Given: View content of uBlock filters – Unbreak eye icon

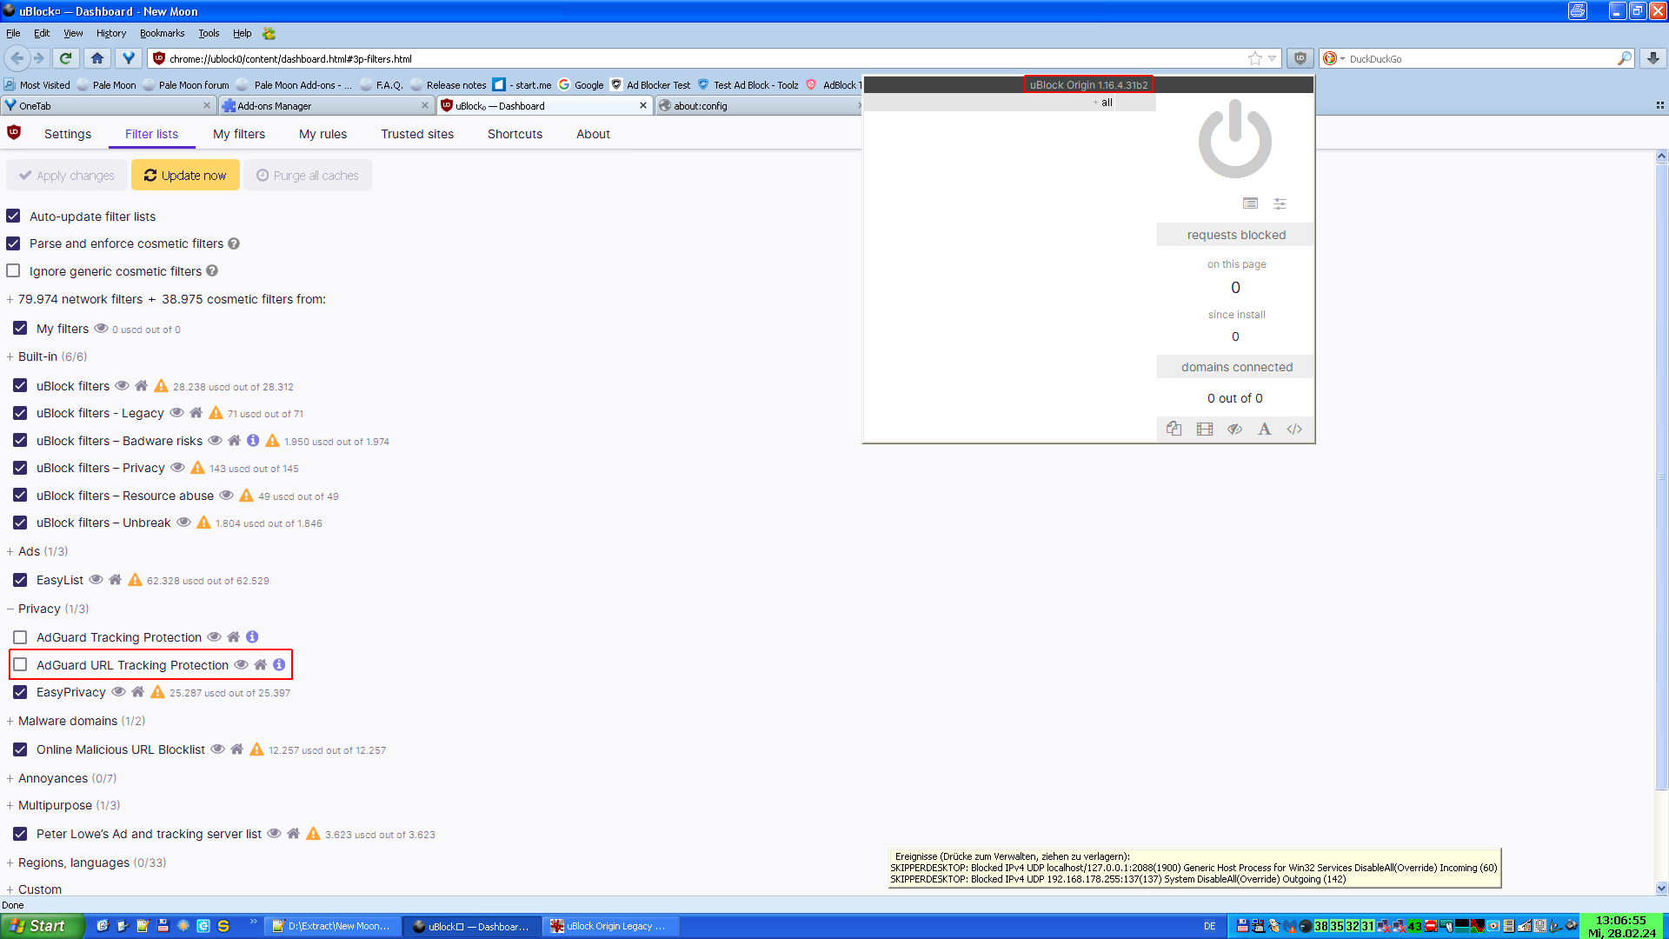Looking at the screenshot, I should (x=183, y=523).
